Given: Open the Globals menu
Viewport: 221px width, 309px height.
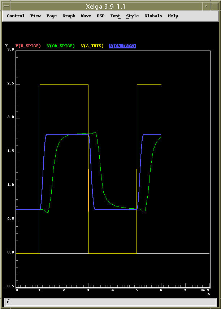Looking at the screenshot, I should click(153, 16).
